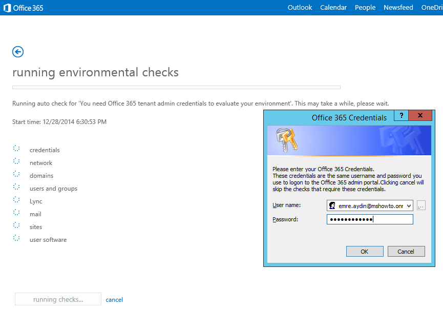This screenshot has height=310, width=443.
Task: Click the spinner icon next to sites
Action: pyautogui.click(x=16, y=225)
